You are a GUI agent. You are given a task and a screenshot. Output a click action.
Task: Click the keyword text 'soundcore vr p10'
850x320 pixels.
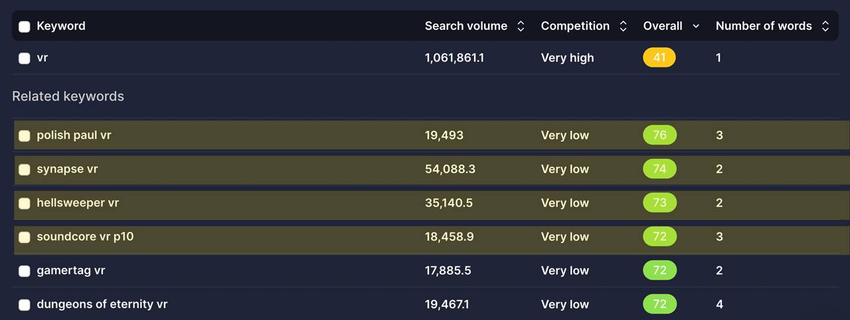coord(85,237)
